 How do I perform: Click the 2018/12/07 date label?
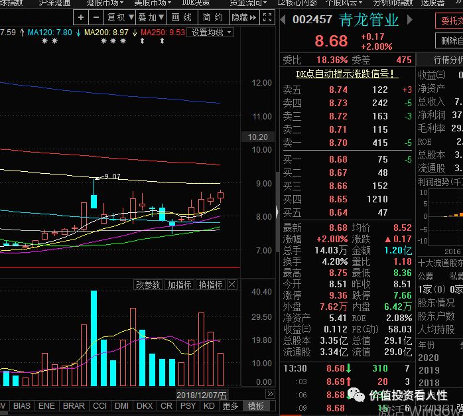[x=202, y=395]
